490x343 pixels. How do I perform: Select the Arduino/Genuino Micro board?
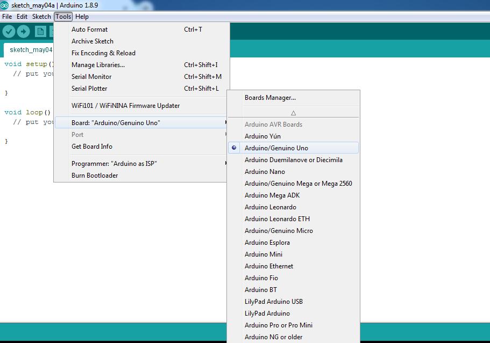(294, 231)
